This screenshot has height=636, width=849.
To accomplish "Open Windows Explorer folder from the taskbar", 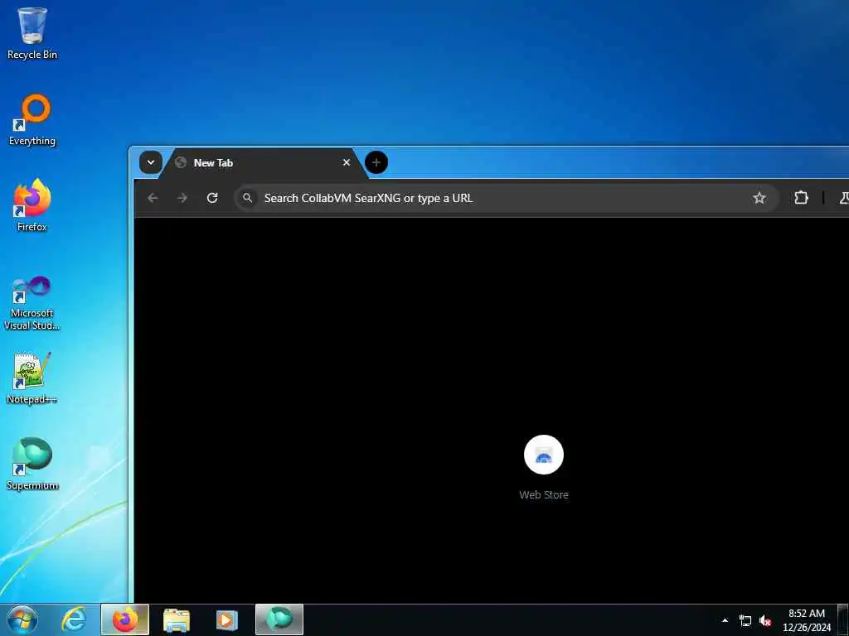I will [x=177, y=619].
